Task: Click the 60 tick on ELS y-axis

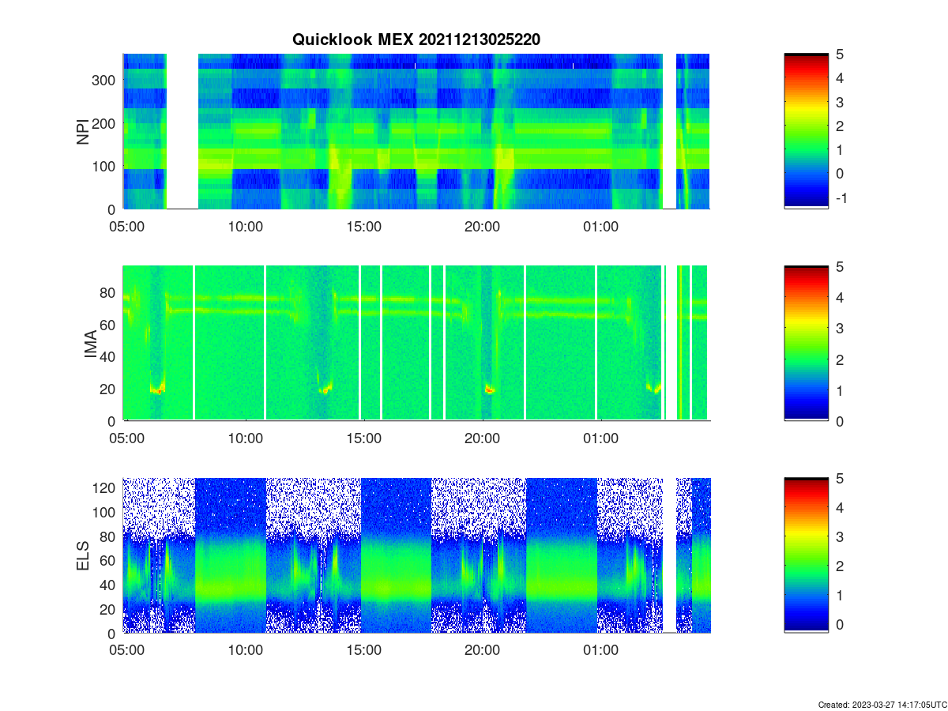Action: pos(110,561)
